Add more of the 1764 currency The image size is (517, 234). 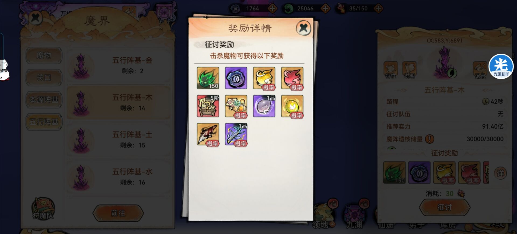[273, 9]
